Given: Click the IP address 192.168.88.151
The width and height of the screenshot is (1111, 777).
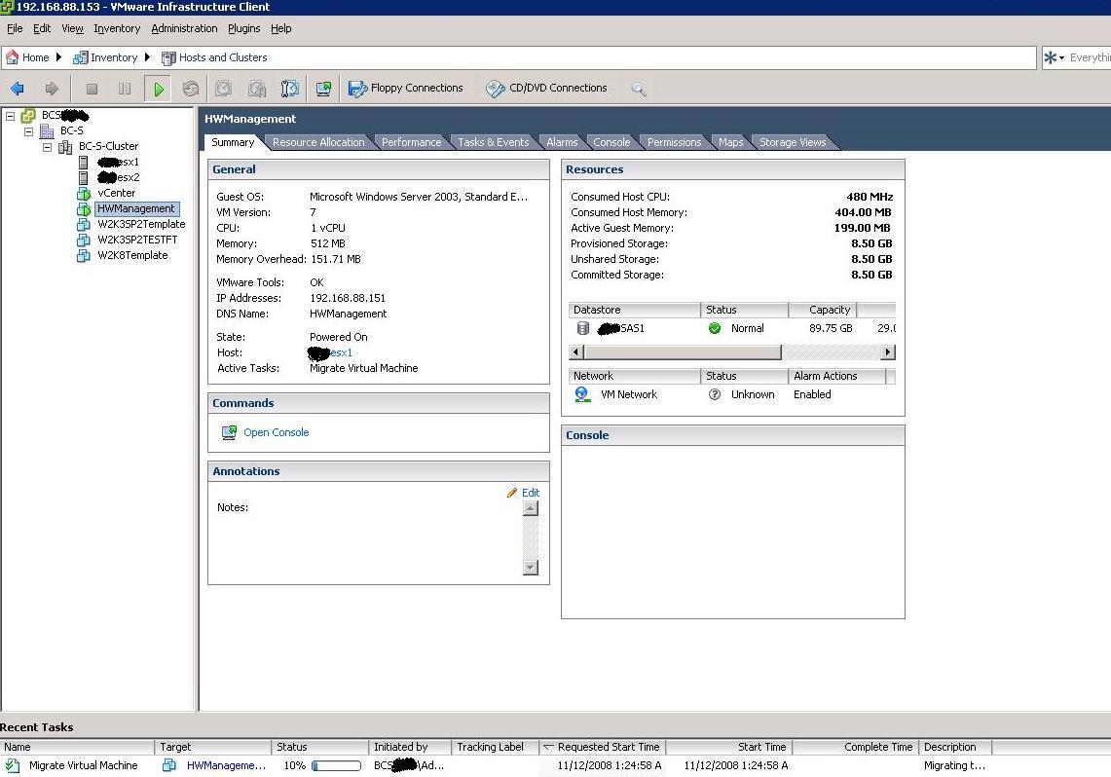Looking at the screenshot, I should pos(348,298).
